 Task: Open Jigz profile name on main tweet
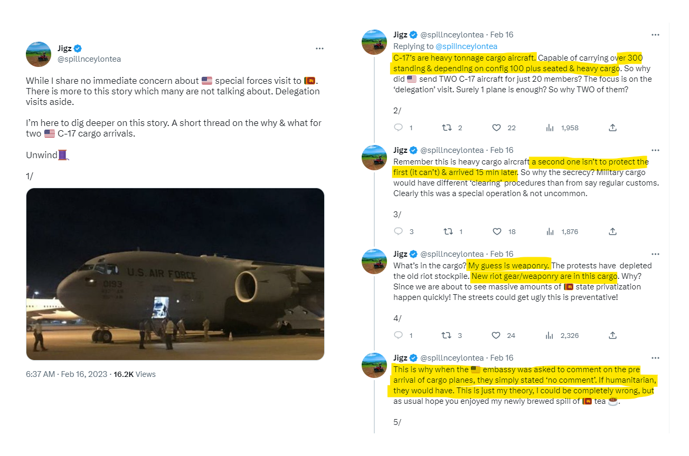coord(64,48)
